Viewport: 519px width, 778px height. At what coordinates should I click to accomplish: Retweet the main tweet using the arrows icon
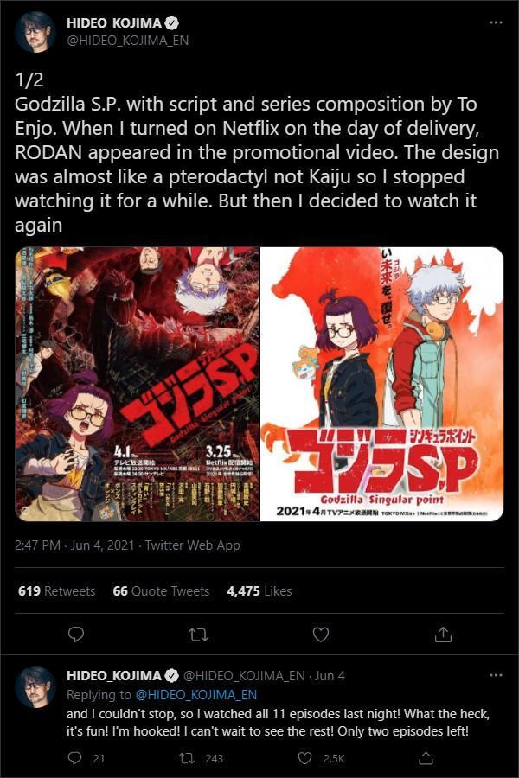pyautogui.click(x=199, y=635)
